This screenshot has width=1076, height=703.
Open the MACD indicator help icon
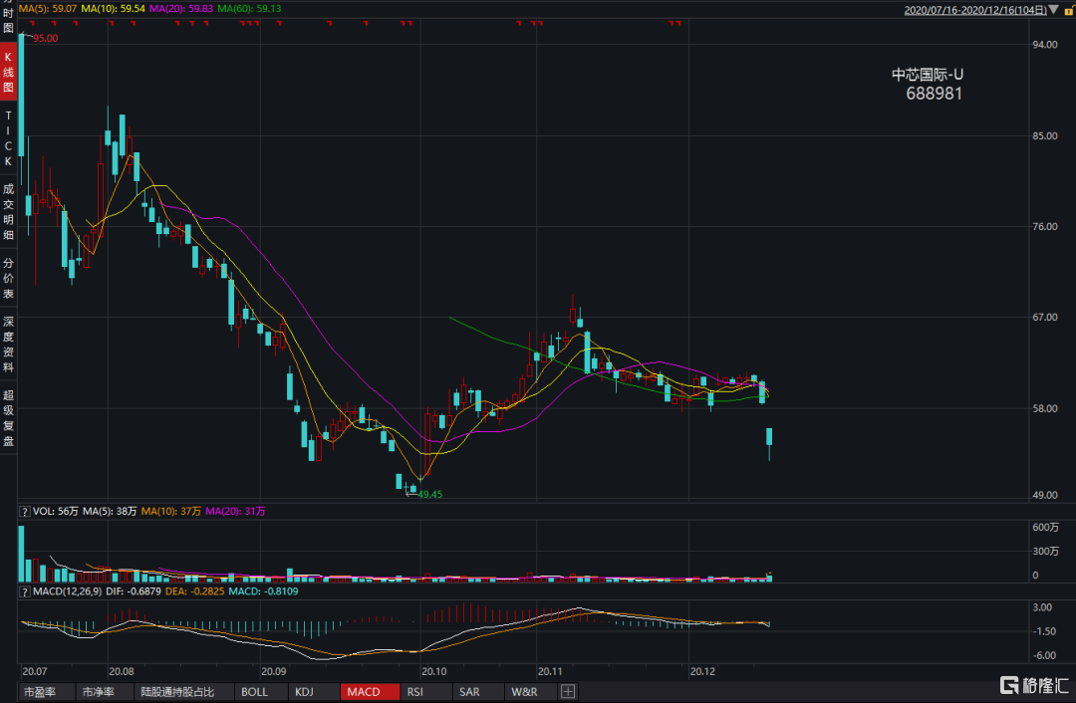tap(24, 591)
